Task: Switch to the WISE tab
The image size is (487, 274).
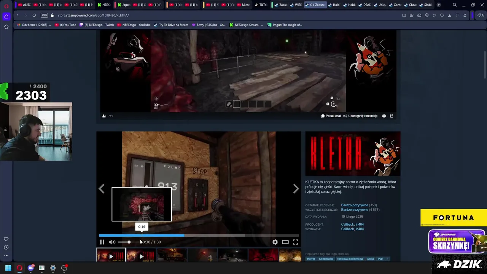Action: pyautogui.click(x=296, y=5)
